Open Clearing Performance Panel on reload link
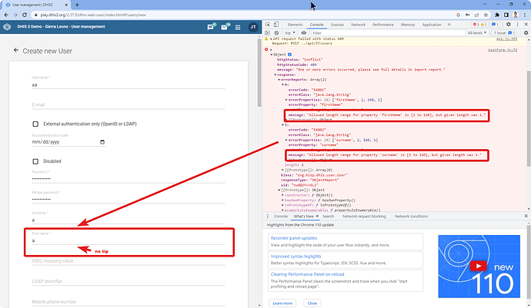Screen dimensions: 531x308 tap(307, 274)
